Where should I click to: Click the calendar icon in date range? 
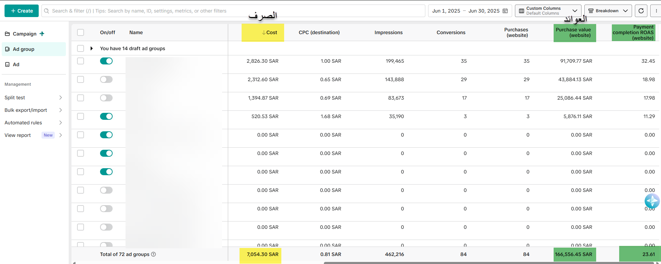pyautogui.click(x=505, y=11)
